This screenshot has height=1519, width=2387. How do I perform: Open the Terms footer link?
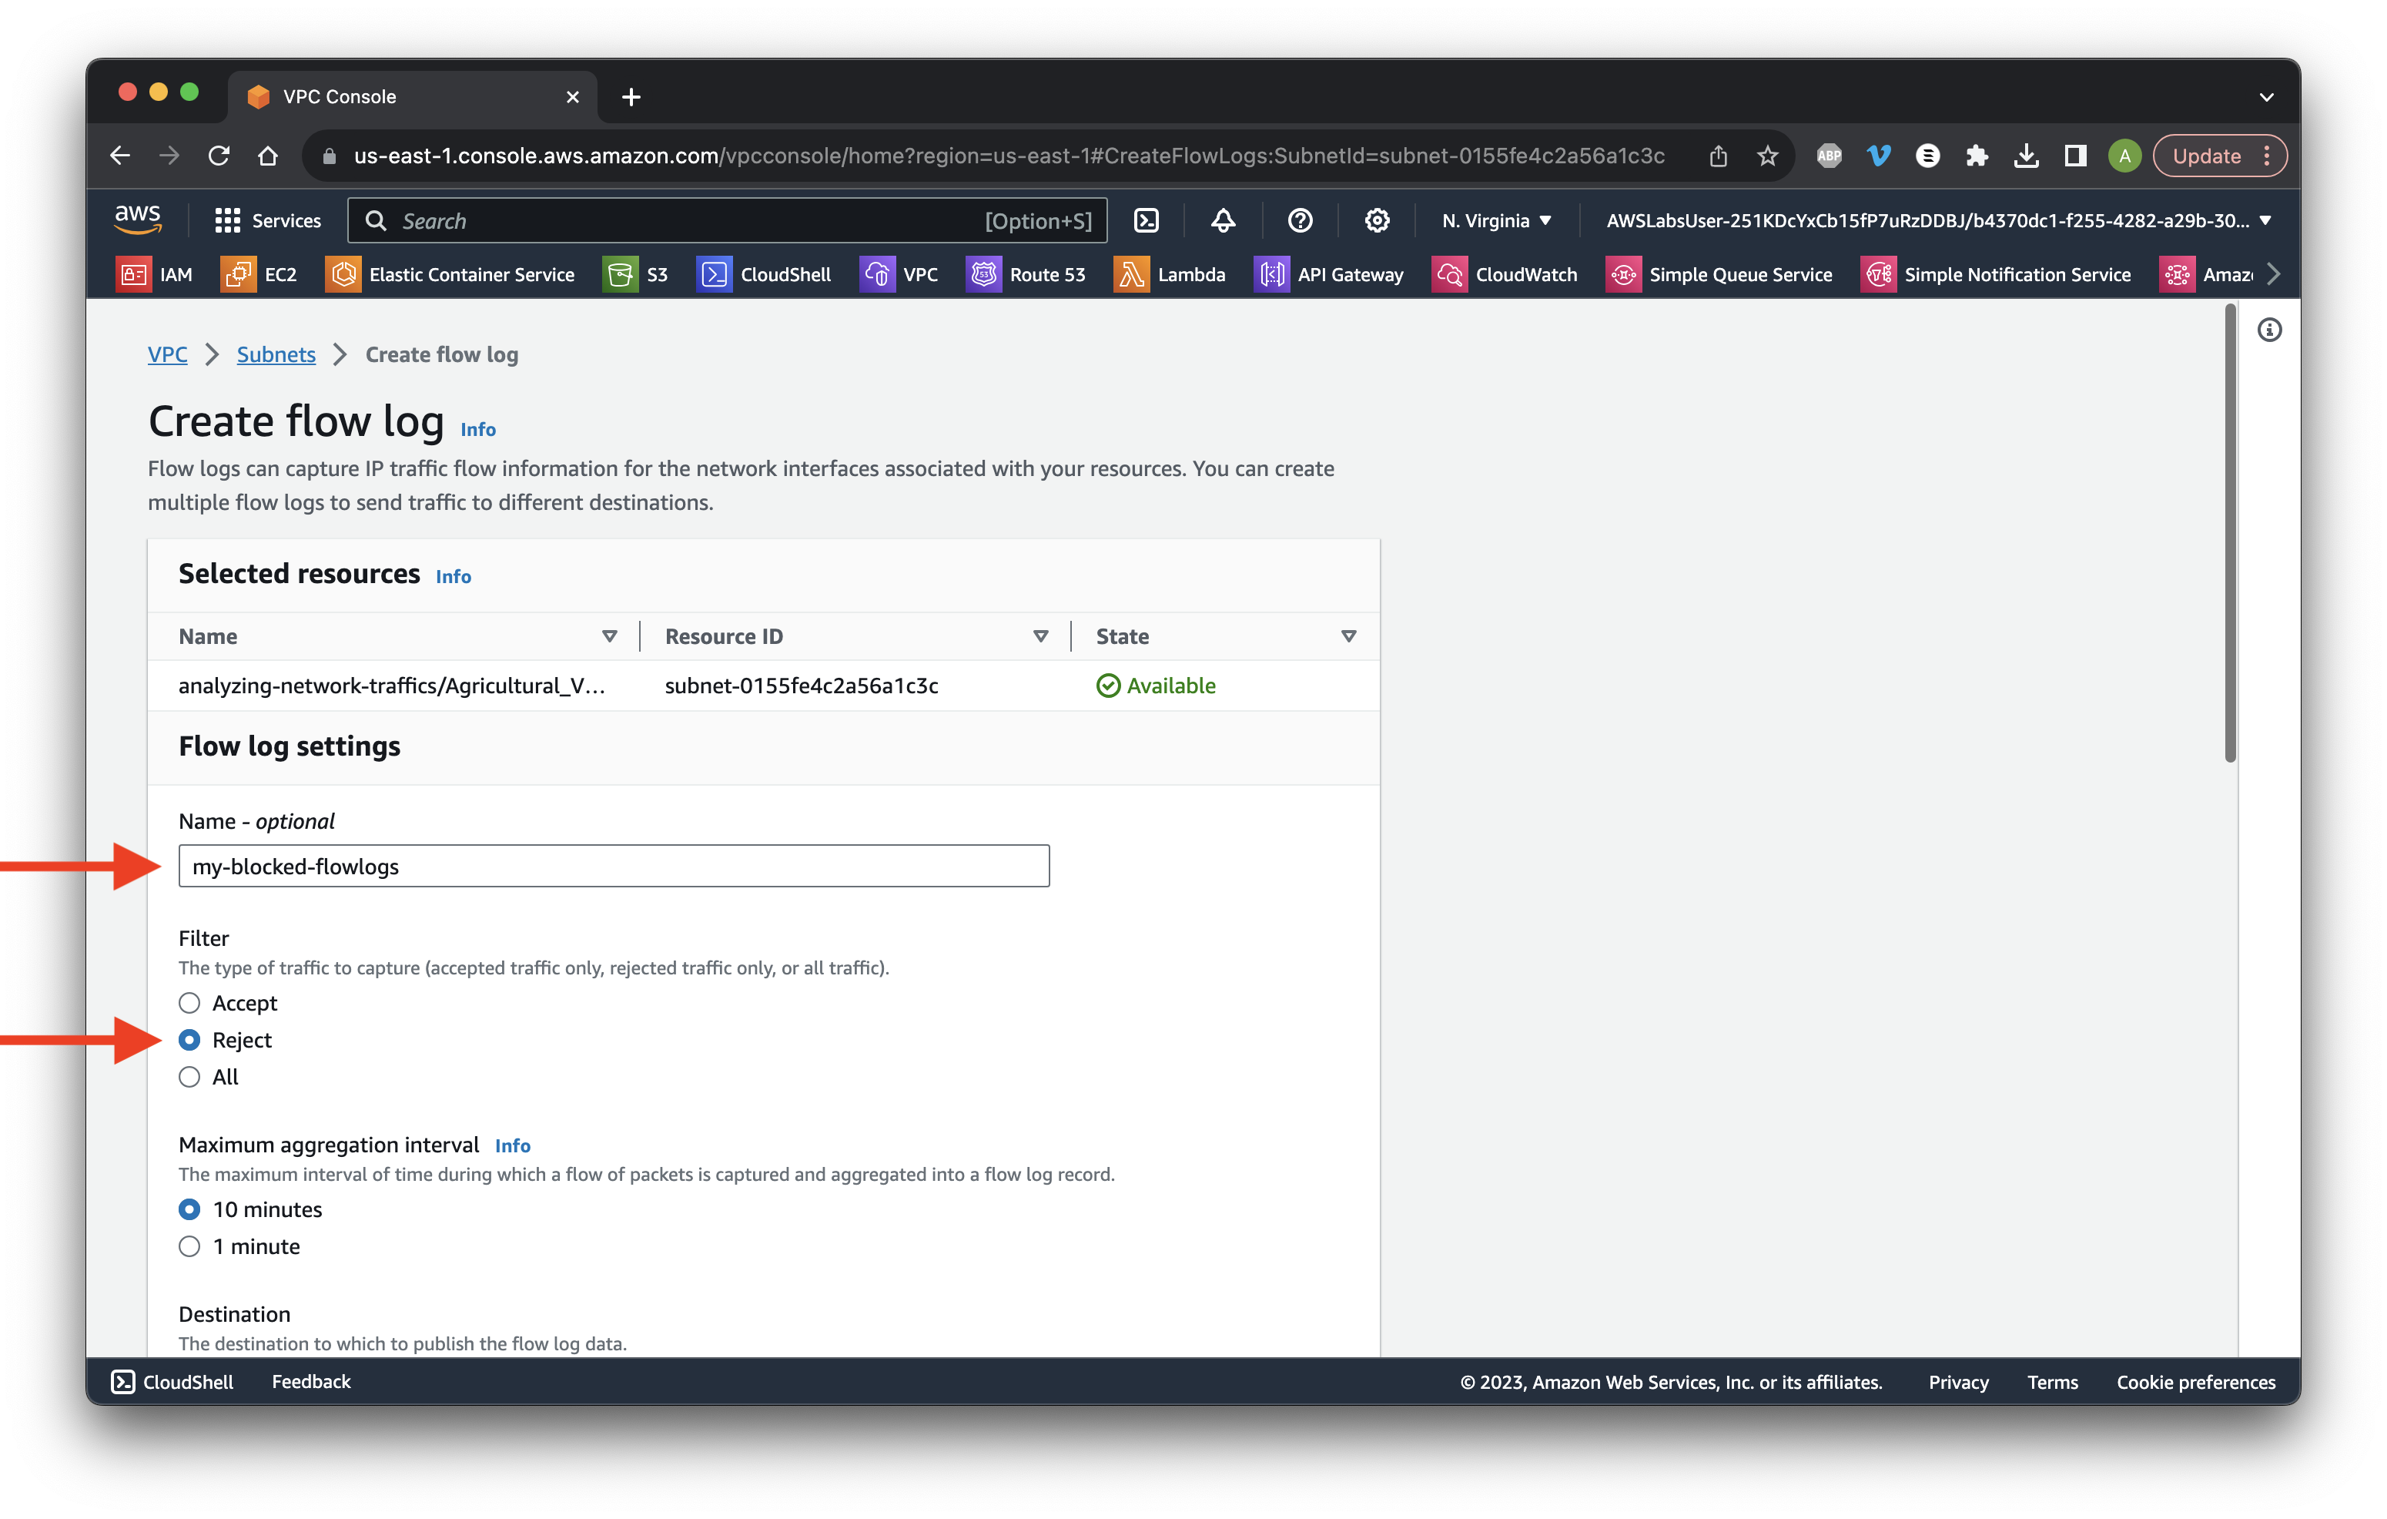pos(2053,1382)
